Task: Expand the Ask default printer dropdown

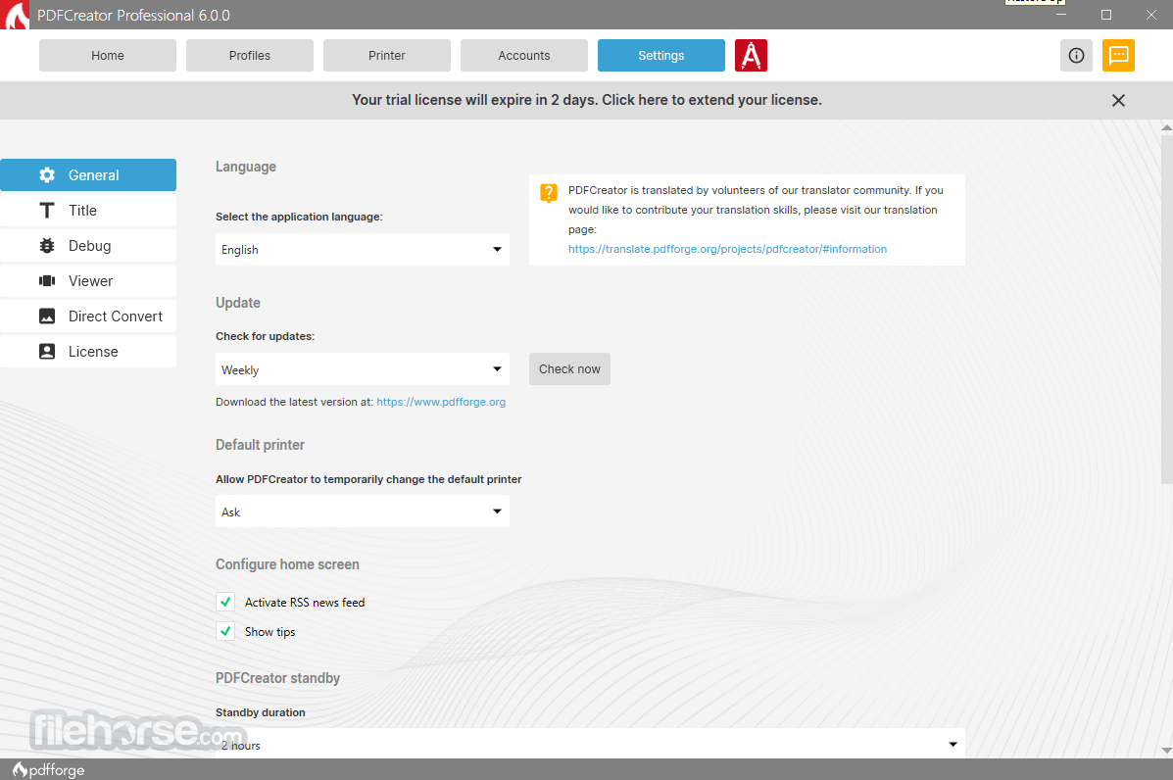Action: click(x=362, y=512)
